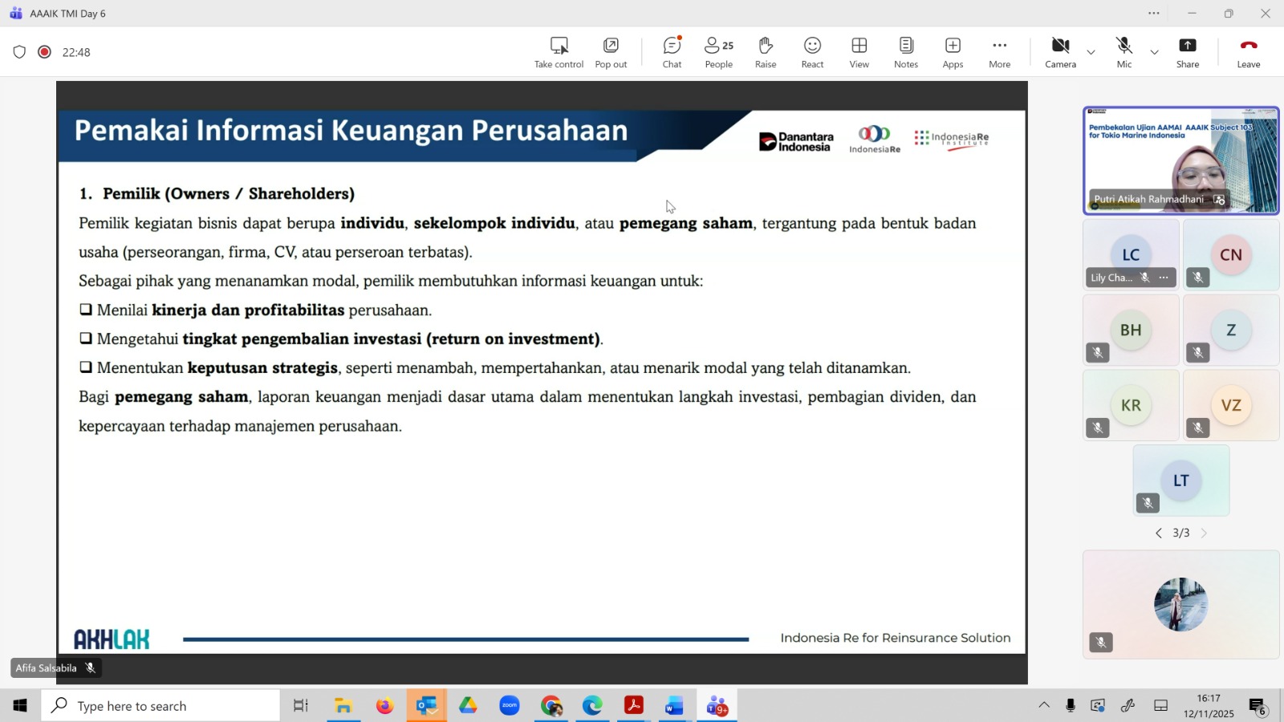Unmute the Mic
The image size is (1284, 722).
(1123, 52)
